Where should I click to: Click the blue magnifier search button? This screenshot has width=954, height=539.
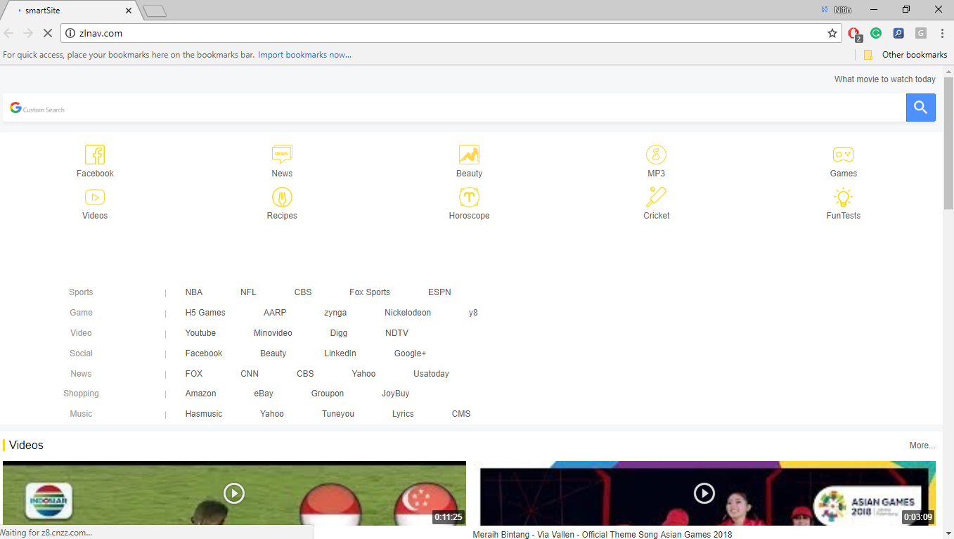click(x=921, y=108)
